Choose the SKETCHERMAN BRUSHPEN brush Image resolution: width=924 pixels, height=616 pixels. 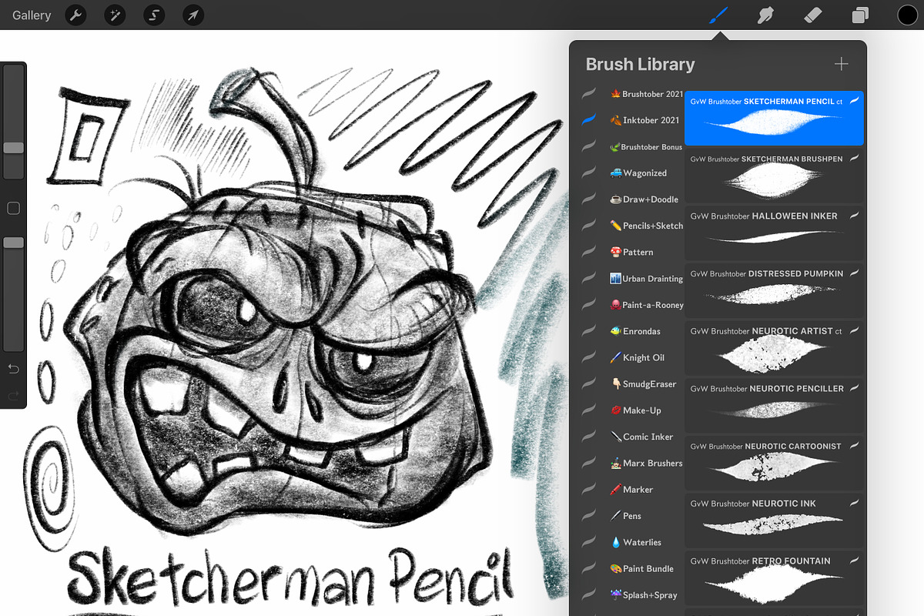pos(774,176)
